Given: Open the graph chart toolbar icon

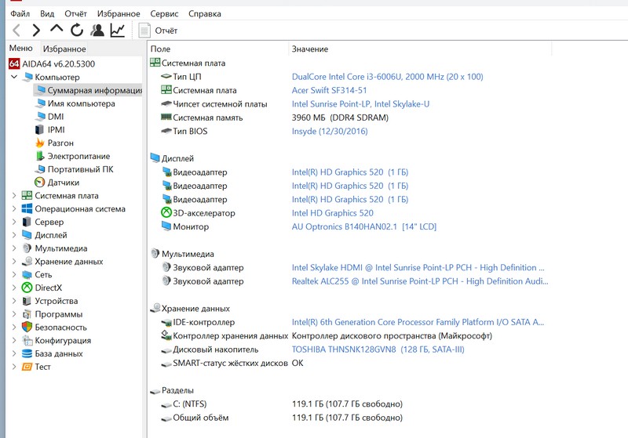Looking at the screenshot, I should (117, 31).
